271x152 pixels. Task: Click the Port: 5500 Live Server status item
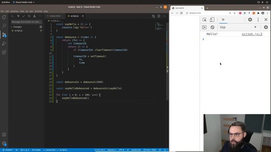149,150
